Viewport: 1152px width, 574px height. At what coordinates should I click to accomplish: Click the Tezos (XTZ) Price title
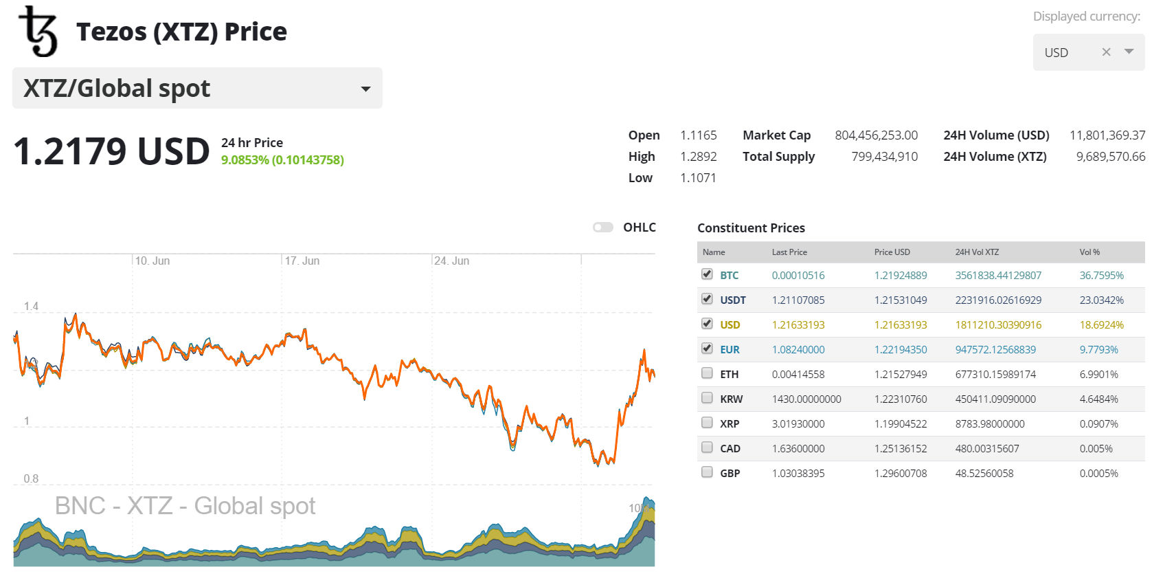[x=181, y=32]
